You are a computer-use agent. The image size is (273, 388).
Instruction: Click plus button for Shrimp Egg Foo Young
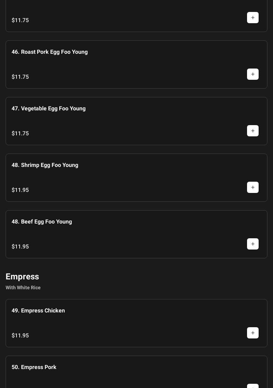click(x=253, y=187)
